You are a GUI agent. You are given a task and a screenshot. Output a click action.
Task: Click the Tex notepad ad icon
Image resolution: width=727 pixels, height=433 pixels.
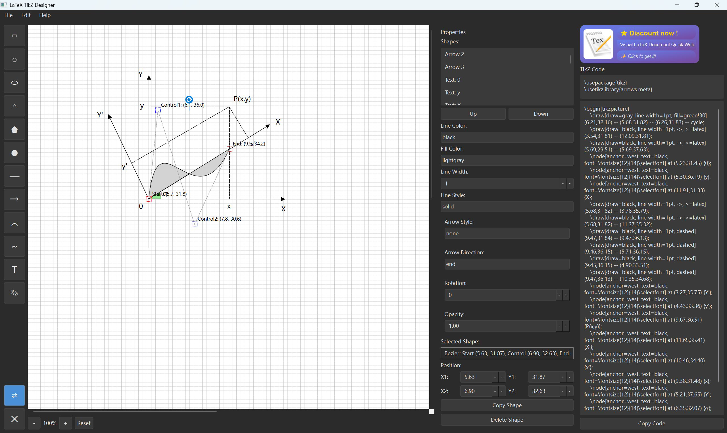598,44
